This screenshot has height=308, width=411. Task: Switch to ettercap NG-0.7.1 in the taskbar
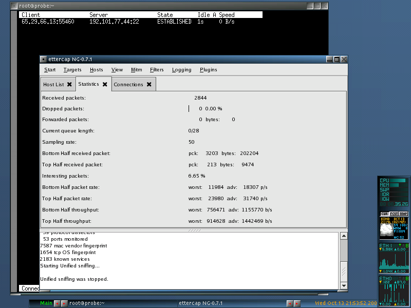[x=200, y=303]
